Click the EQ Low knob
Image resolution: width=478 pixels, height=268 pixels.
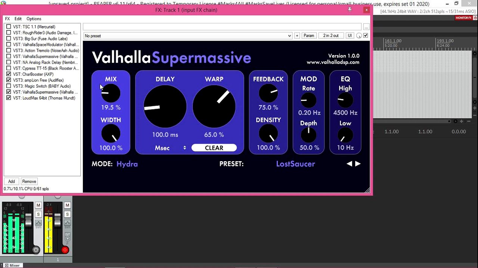(x=345, y=135)
